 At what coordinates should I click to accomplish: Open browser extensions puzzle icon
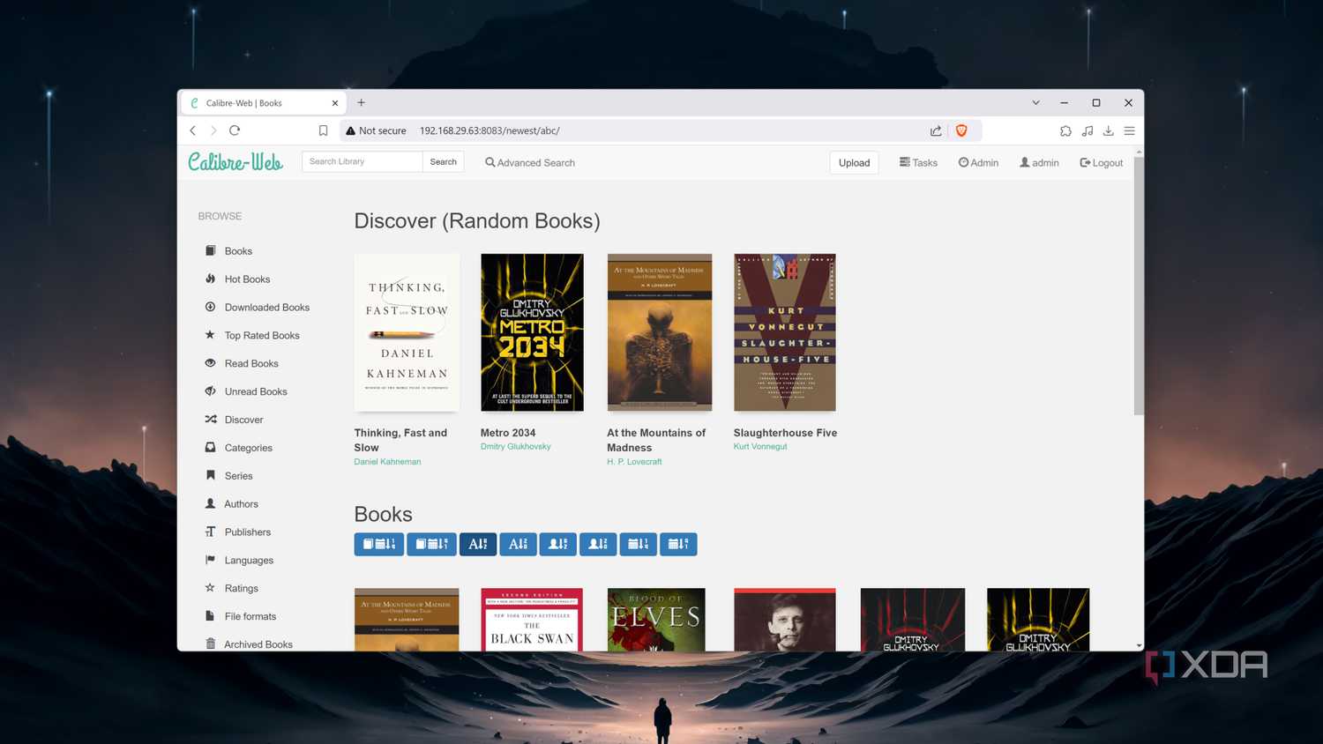tap(1065, 130)
